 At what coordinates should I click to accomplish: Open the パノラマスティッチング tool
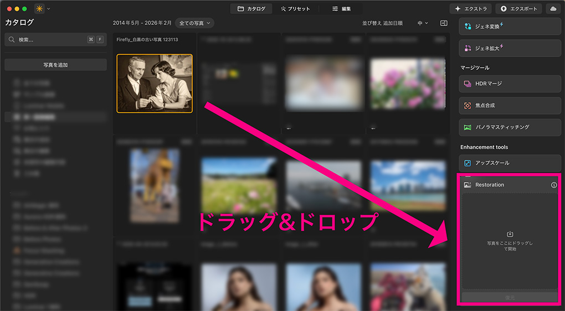click(x=510, y=127)
